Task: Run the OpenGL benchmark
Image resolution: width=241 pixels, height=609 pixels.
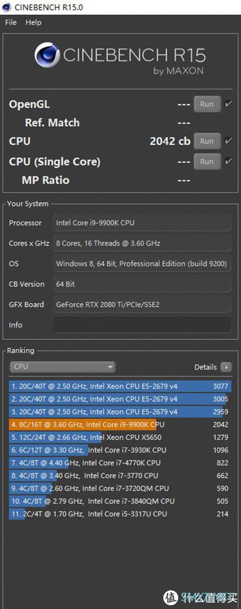Action: point(207,104)
